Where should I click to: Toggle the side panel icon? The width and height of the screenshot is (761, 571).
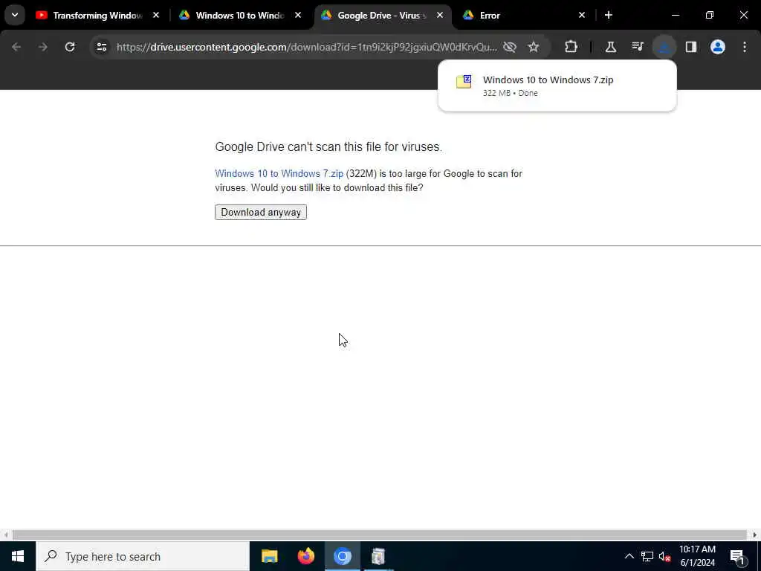[690, 47]
